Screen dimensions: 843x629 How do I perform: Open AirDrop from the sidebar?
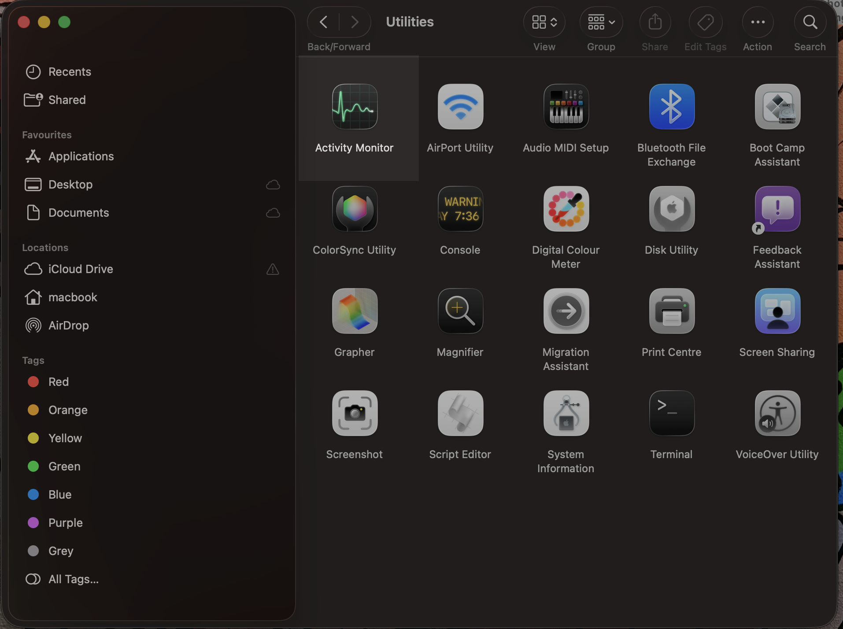[69, 326]
